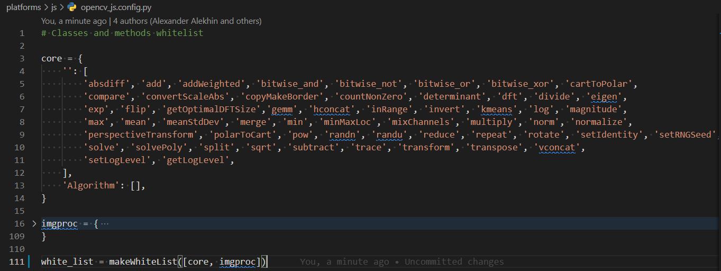Screen dimensions: 721x271
Task: Click the string 'polarToCart'
Action: (243, 134)
